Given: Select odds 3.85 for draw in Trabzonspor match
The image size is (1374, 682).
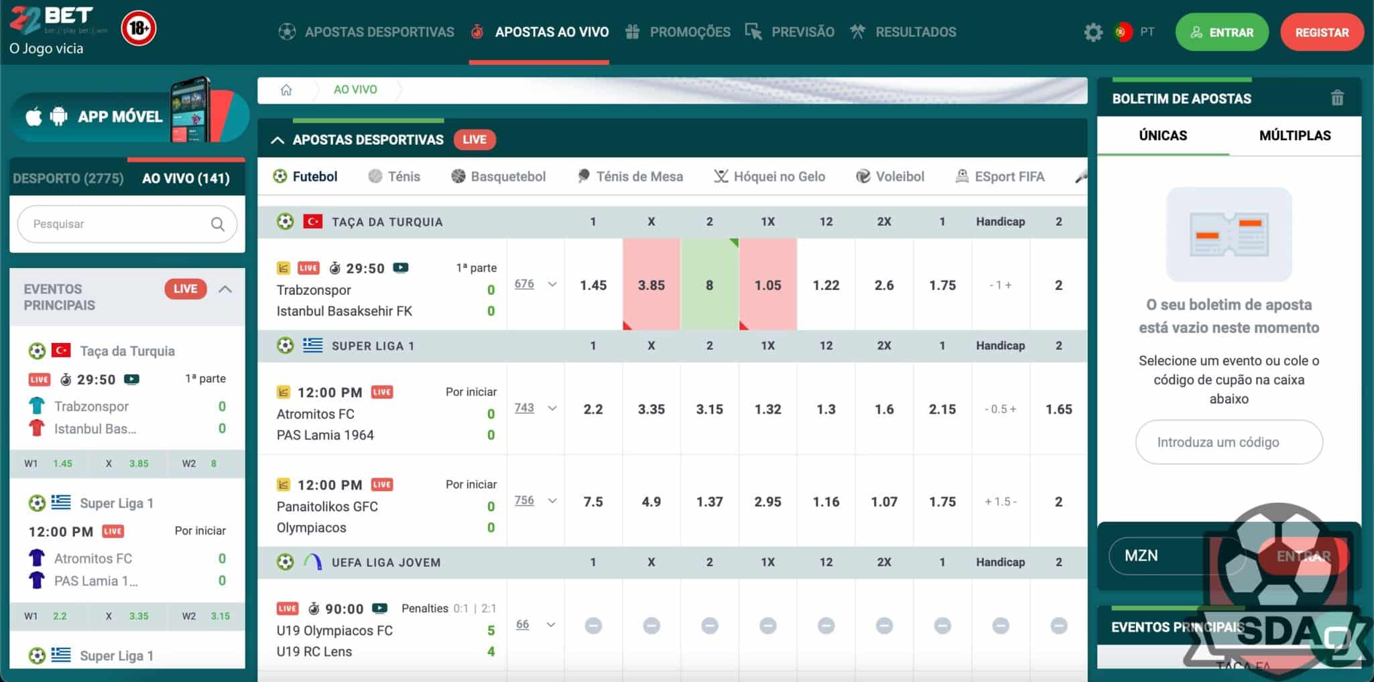Looking at the screenshot, I should [651, 285].
